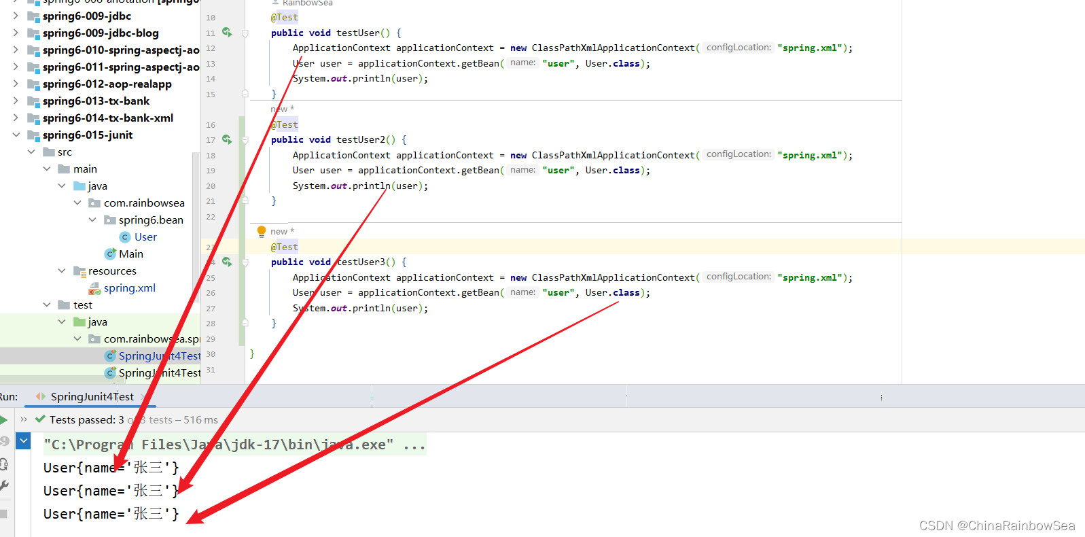
Task: Toggle fold end marker at line 21
Action: (245, 201)
